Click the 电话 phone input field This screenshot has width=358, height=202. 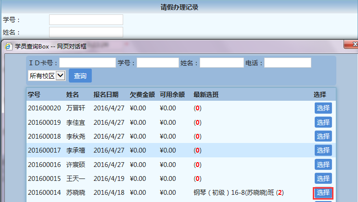pos(287,63)
